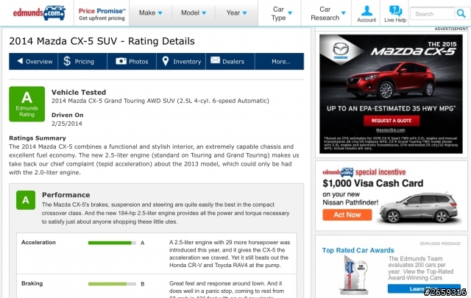Click the Acceleration rating bar
The height and width of the screenshot is (298, 471).
112,243
